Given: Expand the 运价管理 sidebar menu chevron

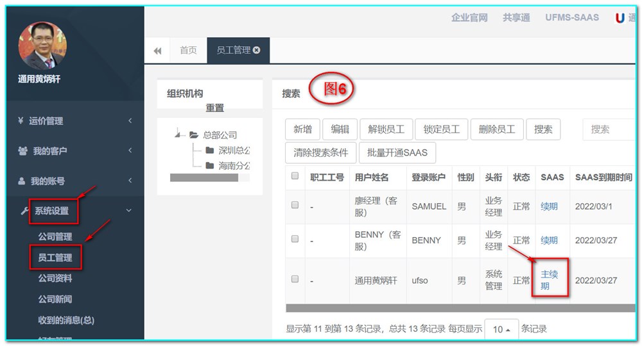Looking at the screenshot, I should 130,121.
